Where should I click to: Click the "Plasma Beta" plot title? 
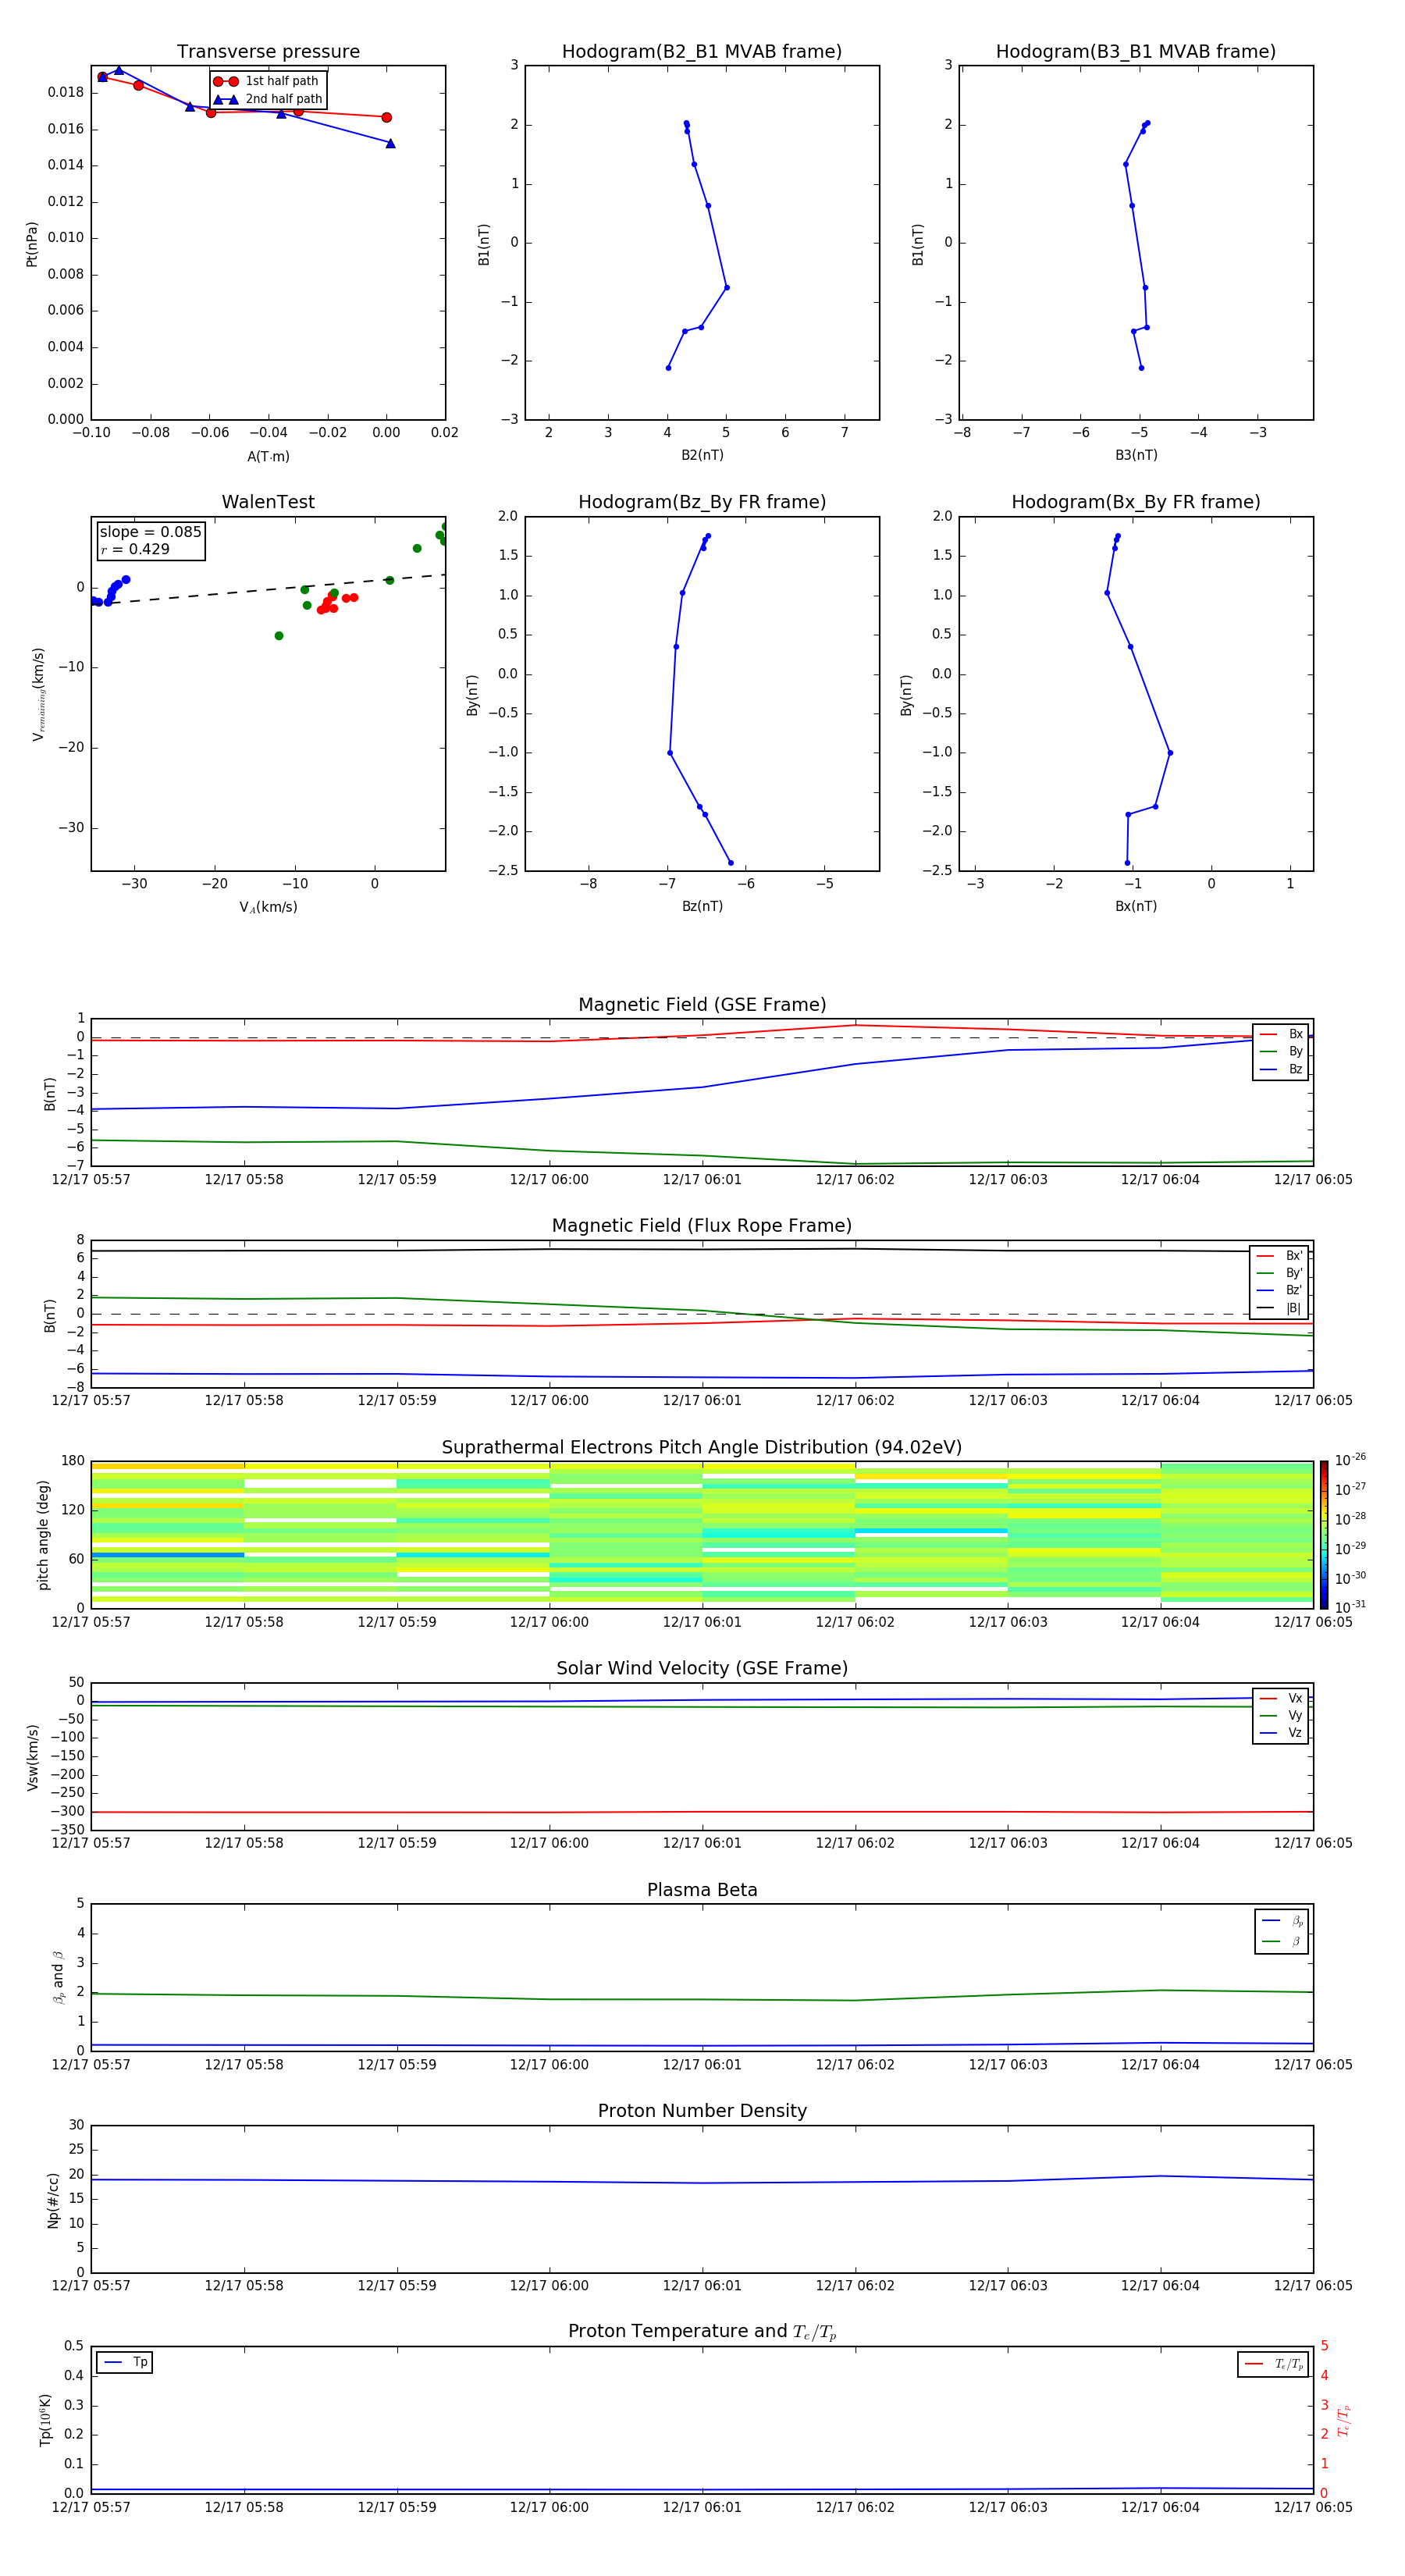[x=702, y=1890]
